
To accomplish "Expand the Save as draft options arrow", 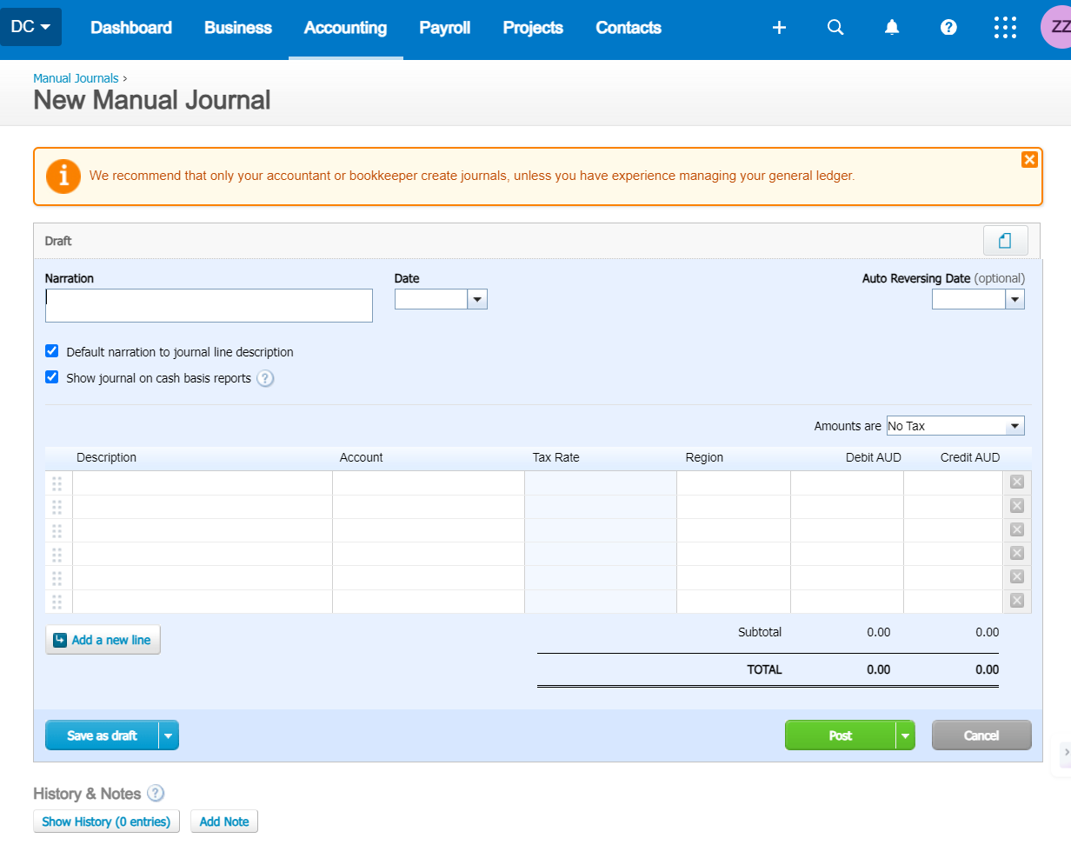I will (169, 735).
